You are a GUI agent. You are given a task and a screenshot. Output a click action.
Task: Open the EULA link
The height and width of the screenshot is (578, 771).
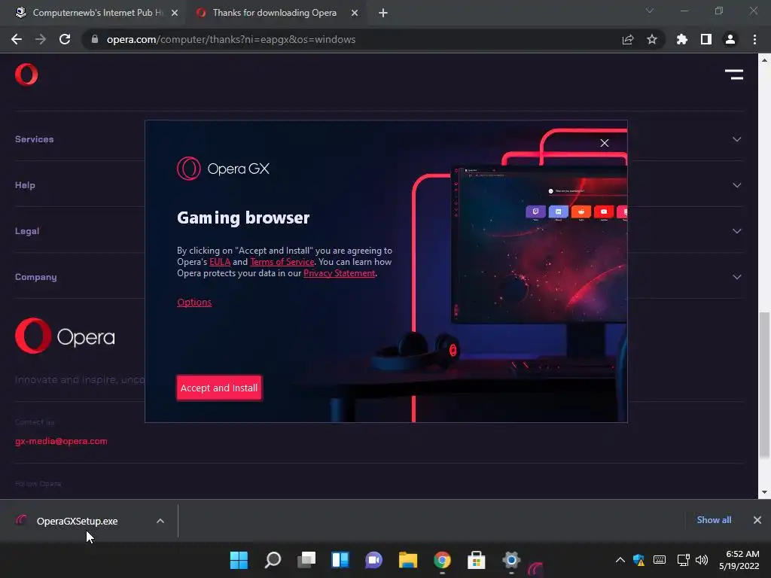tap(220, 261)
